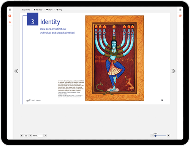The height and width of the screenshot is (146, 190).
Task: Click the next page button beside page number
Action: point(30,136)
